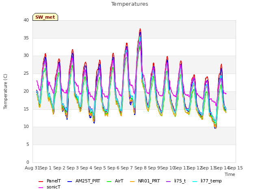Image resolution: width=260 pixels, height=195 pixels.
Task: Click the 30 y-axis tick label
Action: click(x=26, y=56)
